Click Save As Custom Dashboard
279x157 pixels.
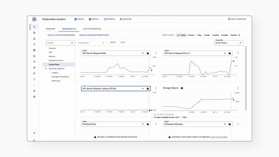(x=61, y=35)
